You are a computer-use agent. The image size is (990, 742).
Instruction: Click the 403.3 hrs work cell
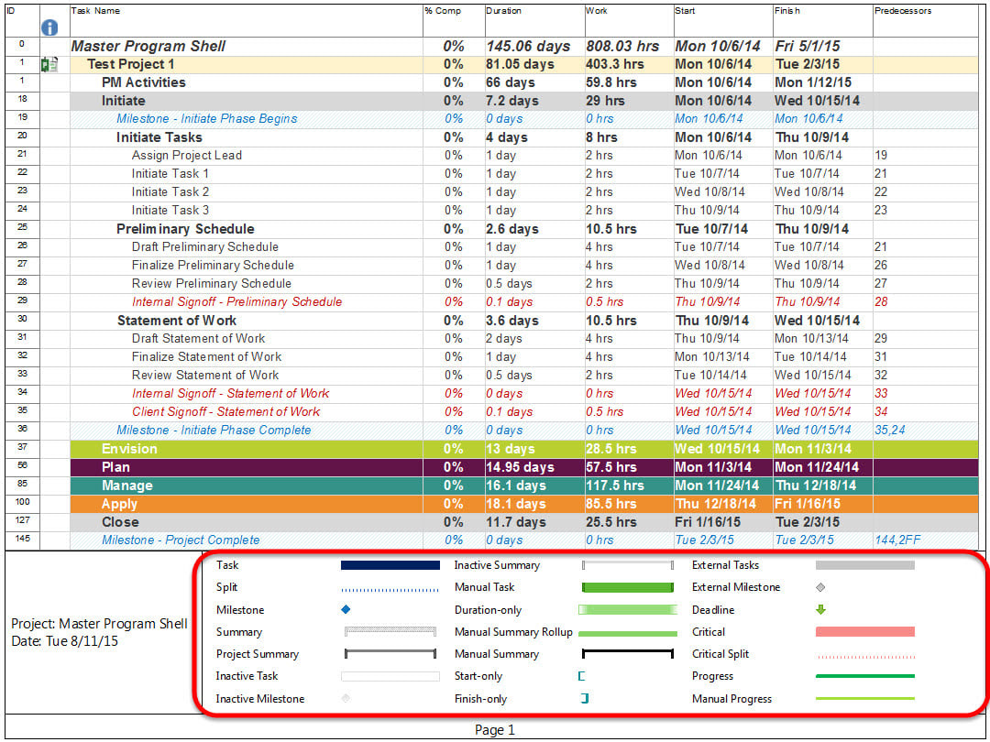[629, 64]
